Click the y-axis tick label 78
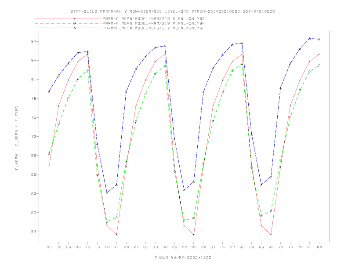348x269 pixels. tap(34, 98)
